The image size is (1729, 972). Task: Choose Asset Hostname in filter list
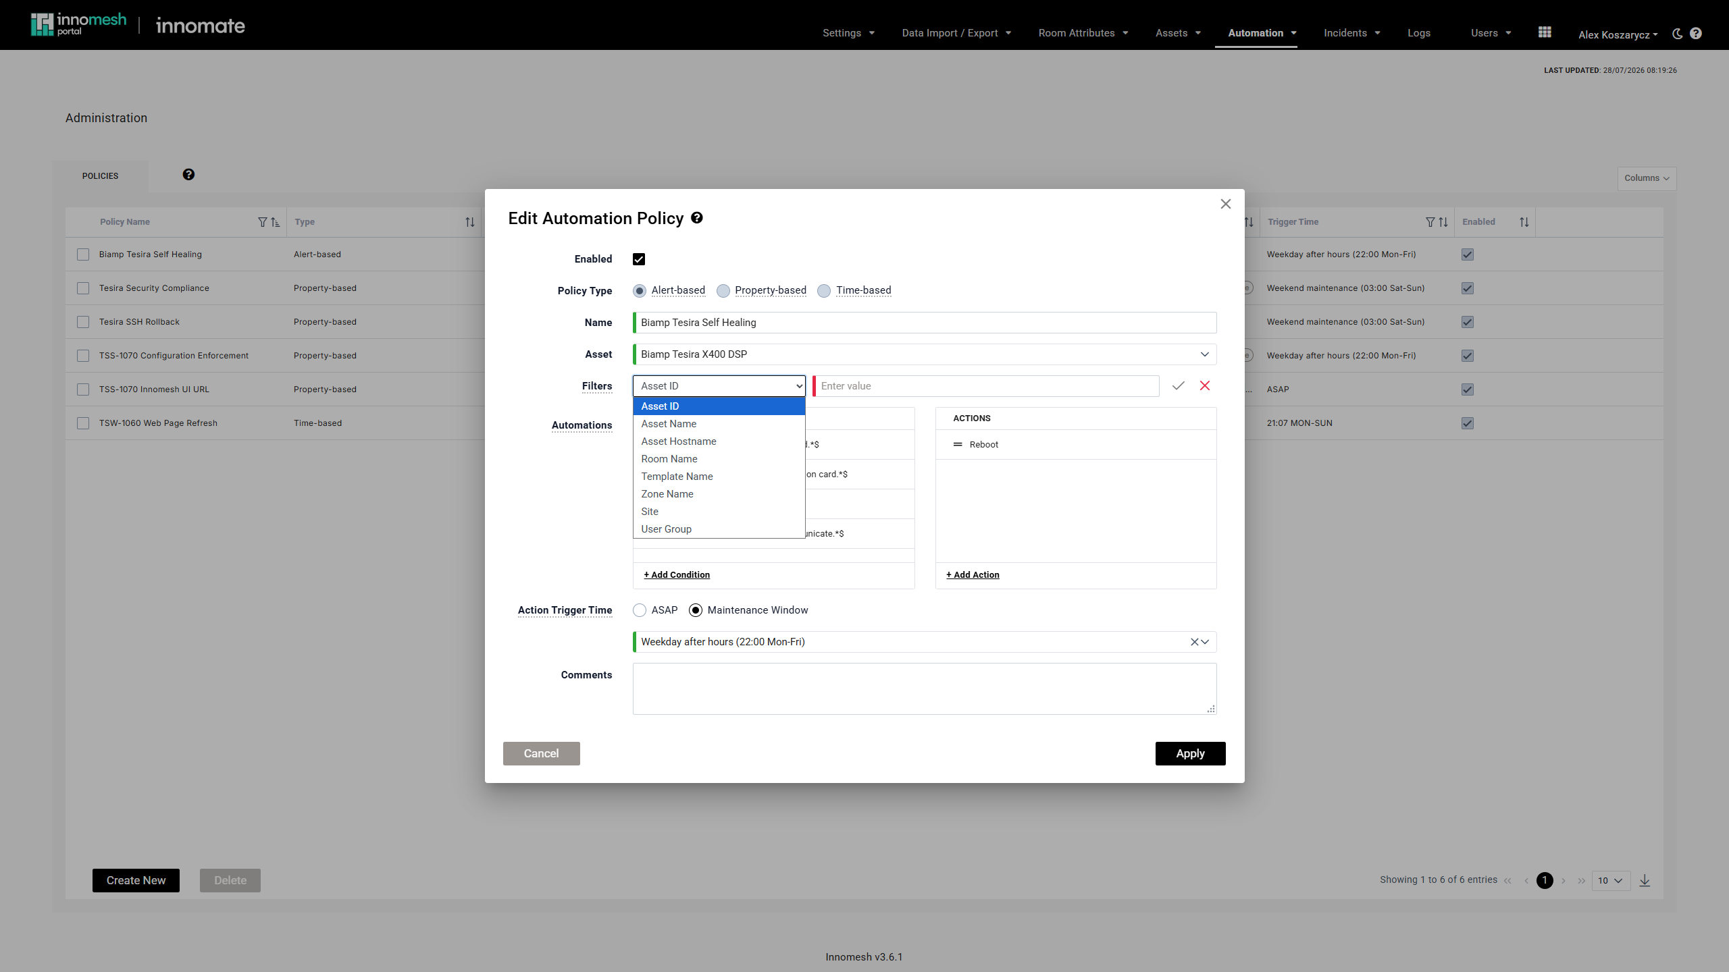pos(719,441)
